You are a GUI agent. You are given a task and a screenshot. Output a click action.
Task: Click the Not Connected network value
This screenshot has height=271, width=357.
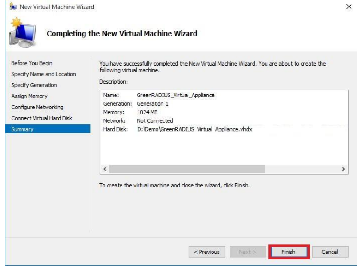(155, 120)
